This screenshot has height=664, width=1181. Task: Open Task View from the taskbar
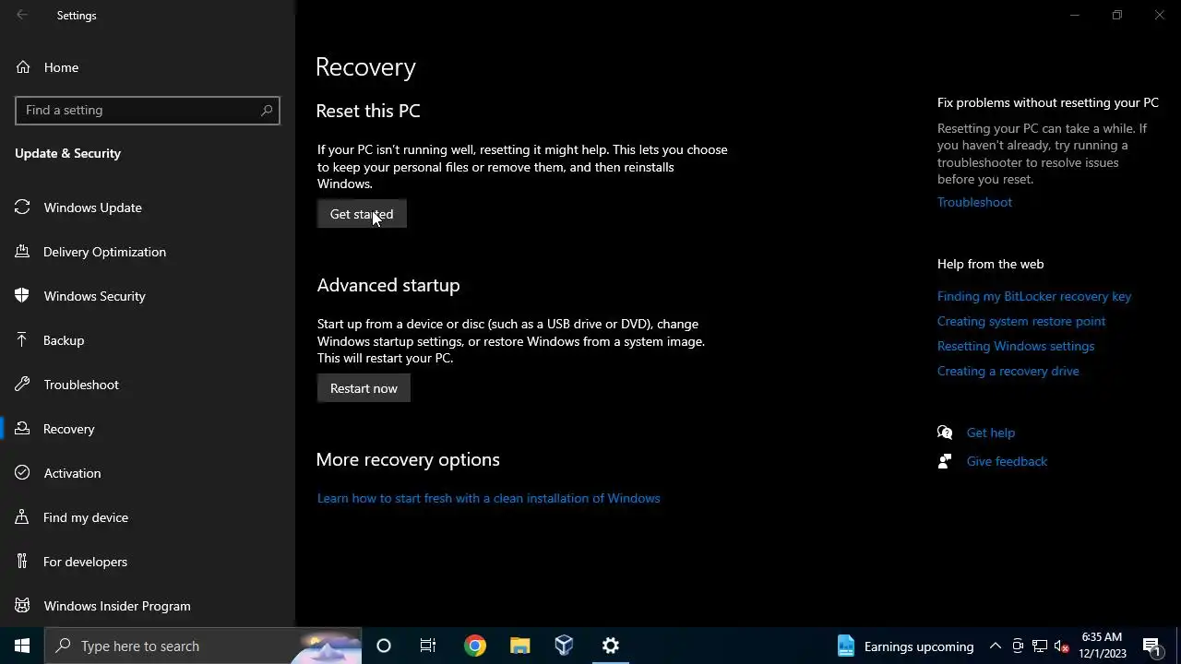(x=428, y=646)
